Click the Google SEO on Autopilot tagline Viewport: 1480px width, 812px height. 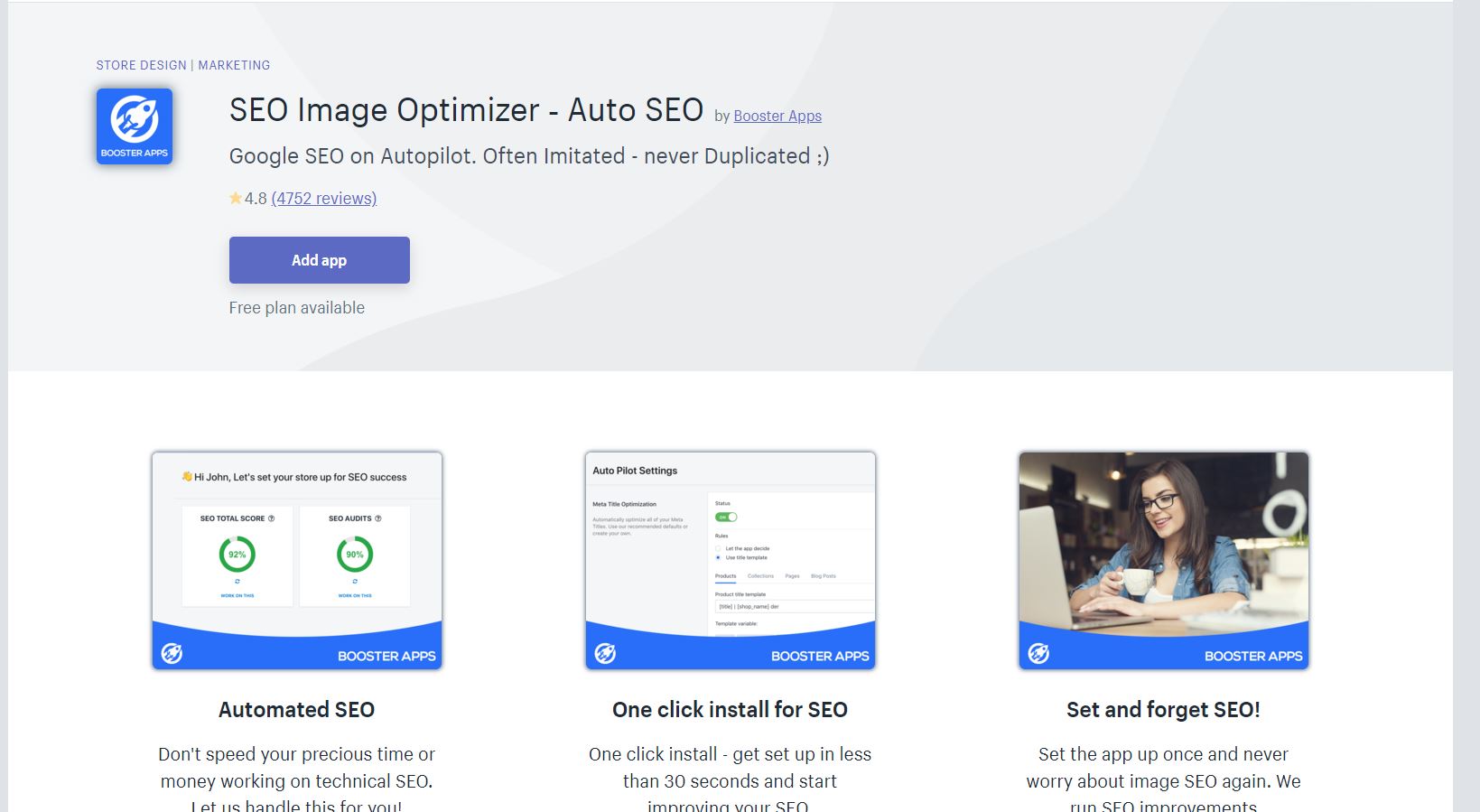[529, 156]
